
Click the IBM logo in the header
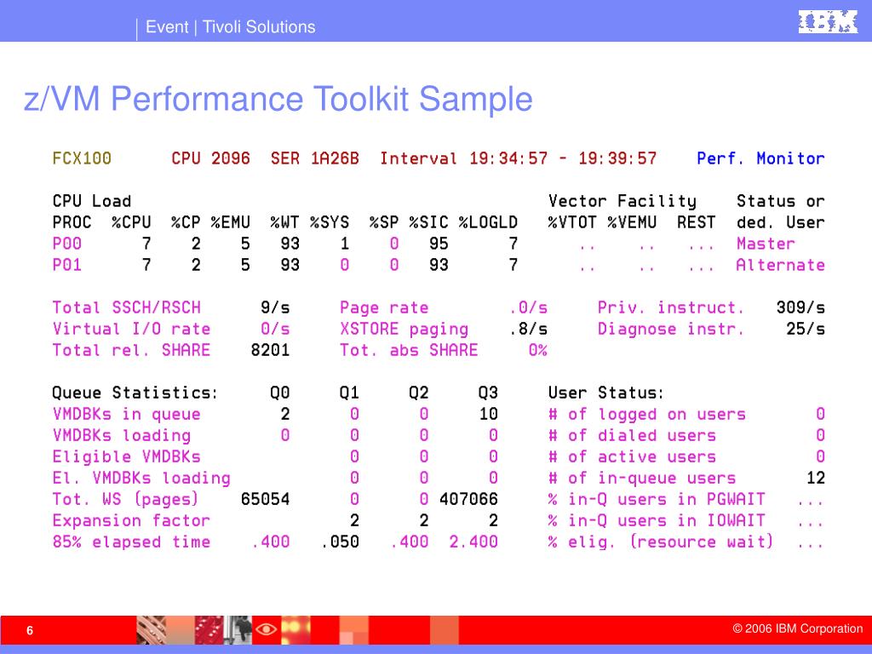point(828,21)
